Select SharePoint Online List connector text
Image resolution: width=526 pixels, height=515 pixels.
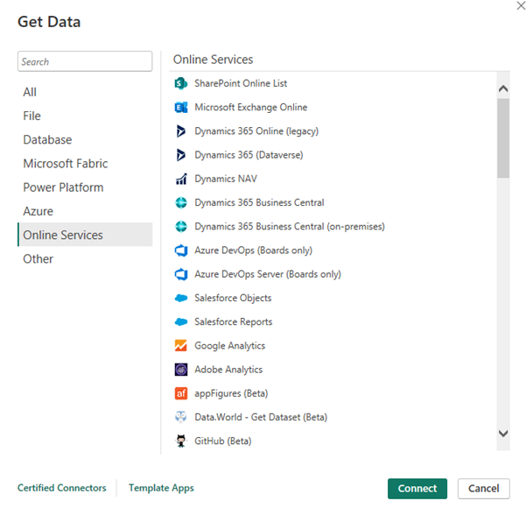tap(241, 83)
